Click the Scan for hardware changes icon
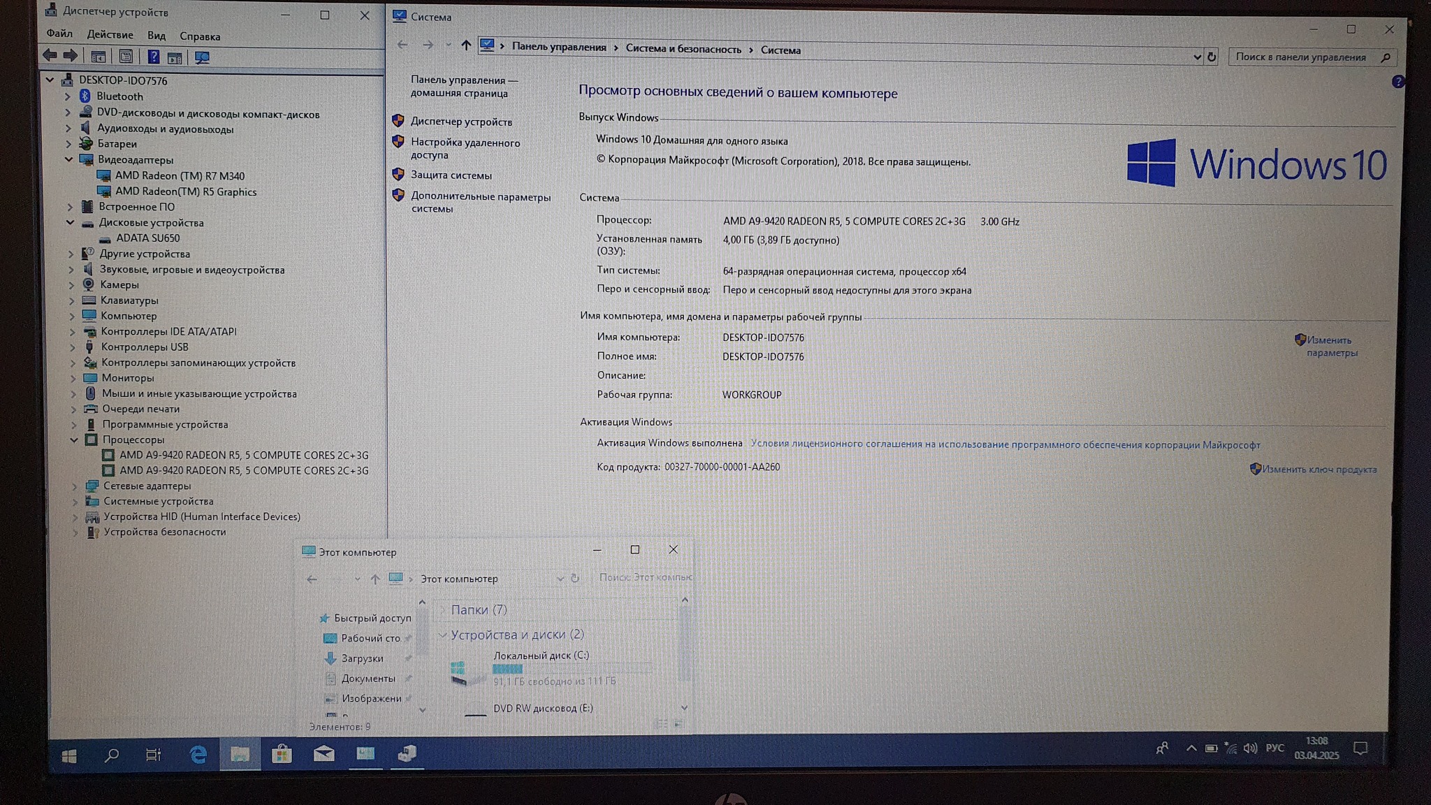Image resolution: width=1431 pixels, height=805 pixels. click(x=202, y=57)
